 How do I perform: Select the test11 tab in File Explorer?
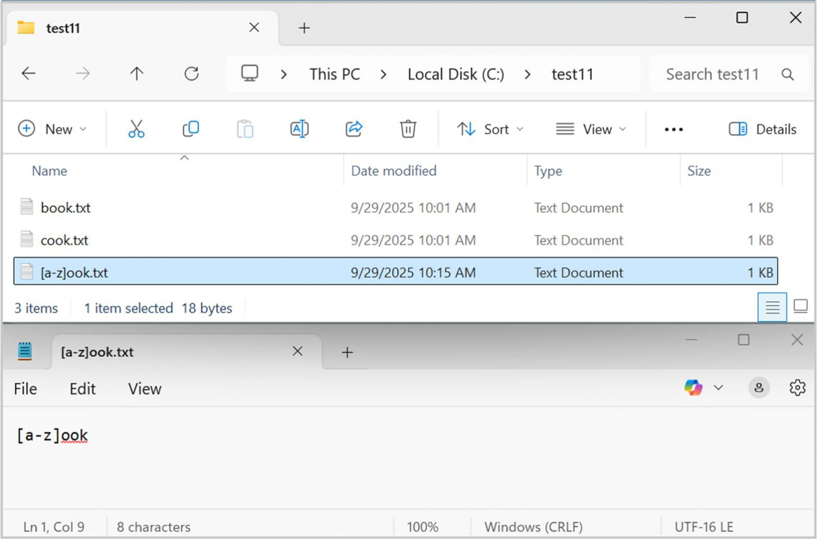click(141, 28)
